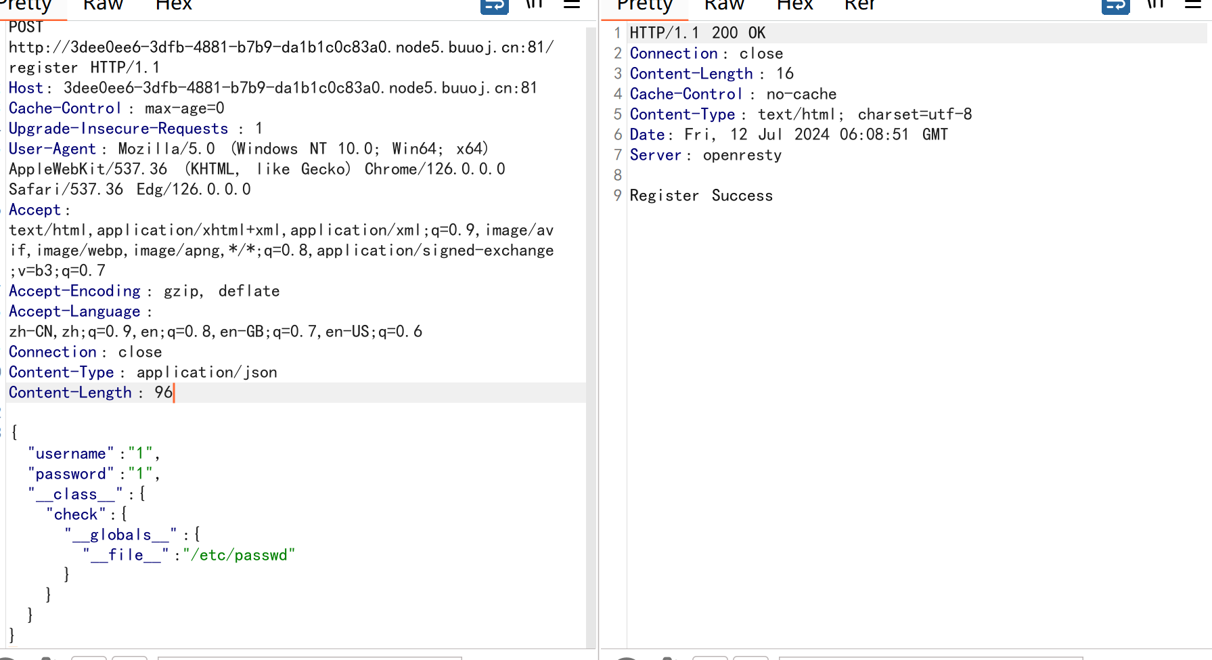Click the Upgrade-Insecure-Requests header
The image size is (1212, 660).
coord(135,129)
